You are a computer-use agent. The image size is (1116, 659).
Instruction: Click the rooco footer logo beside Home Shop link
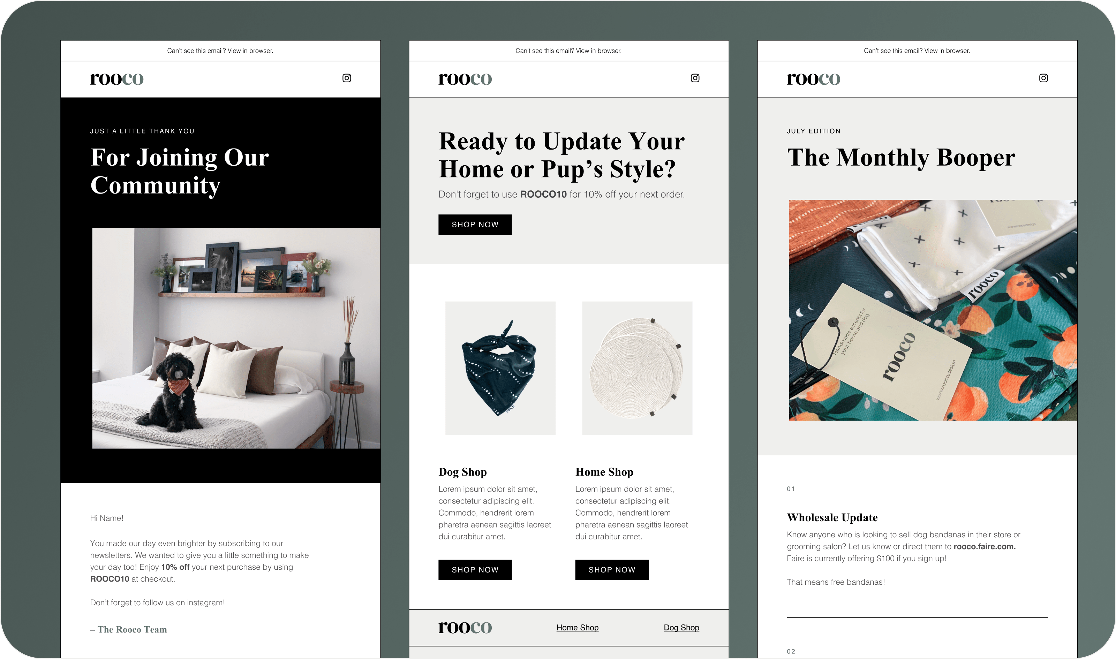click(x=465, y=628)
